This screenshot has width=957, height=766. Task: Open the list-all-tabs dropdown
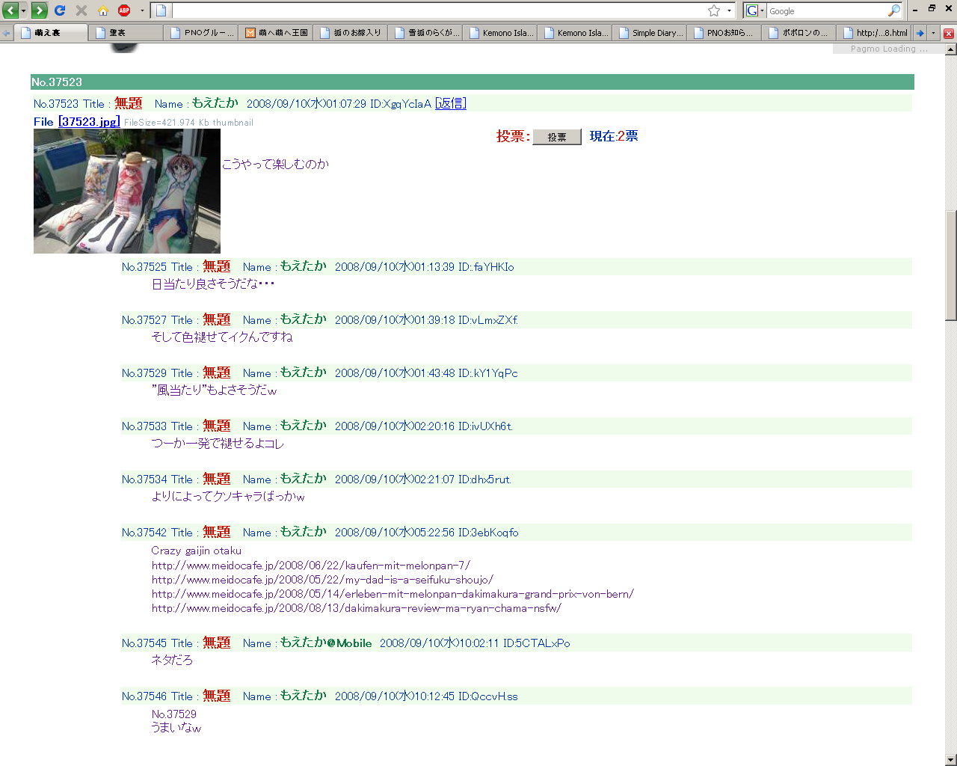tap(933, 33)
